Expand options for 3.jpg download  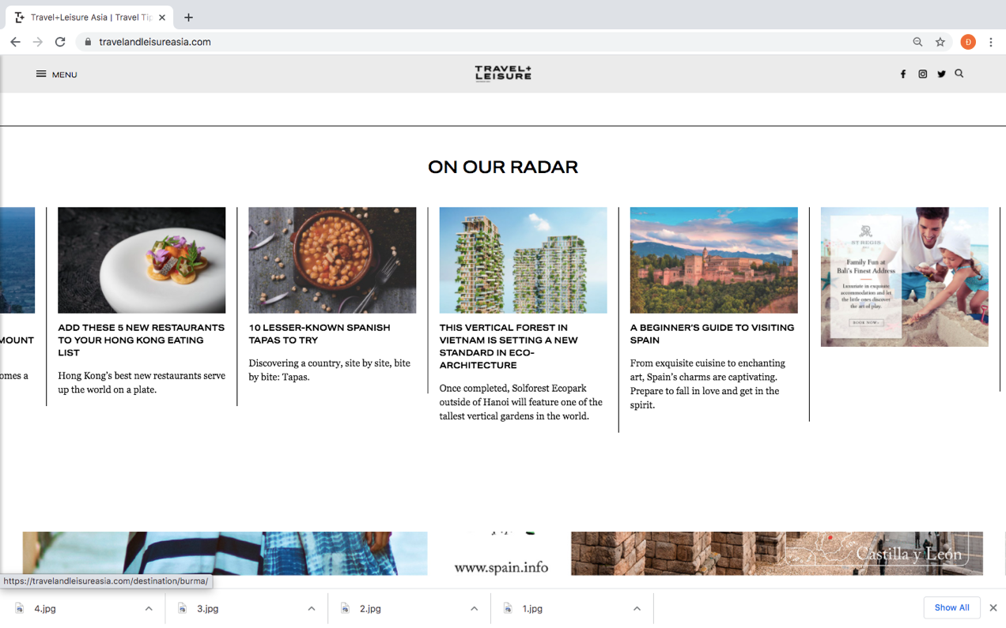click(312, 608)
